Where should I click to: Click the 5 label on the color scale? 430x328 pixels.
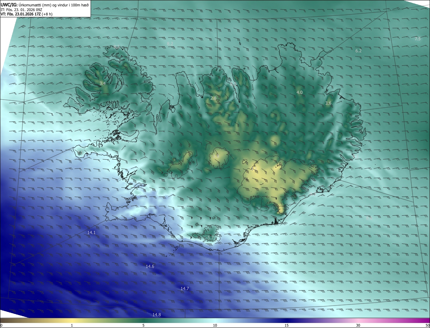tap(143, 326)
